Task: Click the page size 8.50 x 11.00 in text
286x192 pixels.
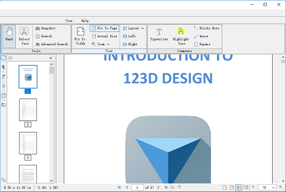Action: click(17, 187)
